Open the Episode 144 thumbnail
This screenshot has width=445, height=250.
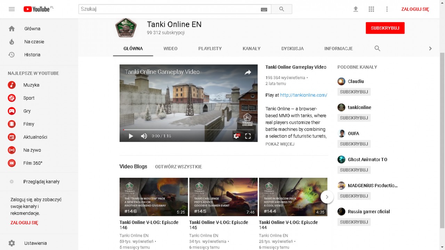(293, 197)
